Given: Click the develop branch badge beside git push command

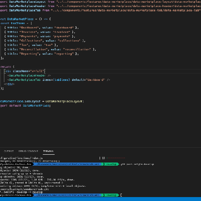Looking at the screenshot, I should [x=111, y=164].
